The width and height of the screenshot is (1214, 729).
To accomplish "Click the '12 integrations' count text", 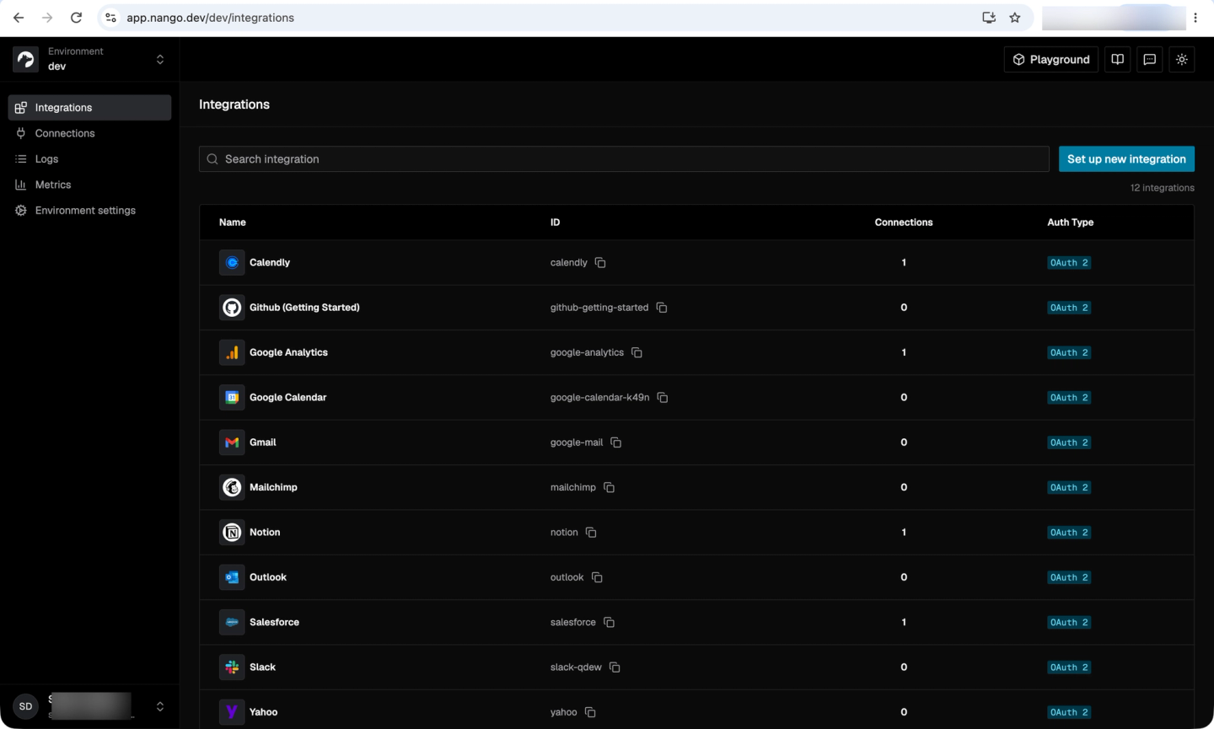I will pyautogui.click(x=1162, y=188).
